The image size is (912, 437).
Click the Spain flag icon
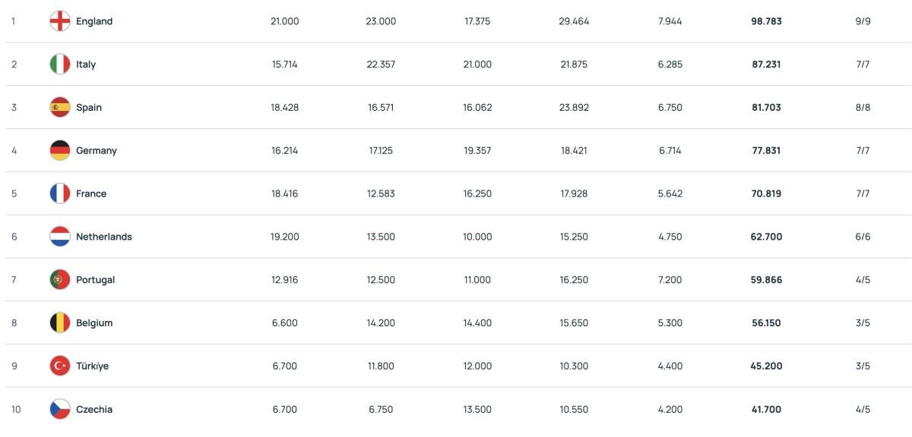[x=60, y=108]
